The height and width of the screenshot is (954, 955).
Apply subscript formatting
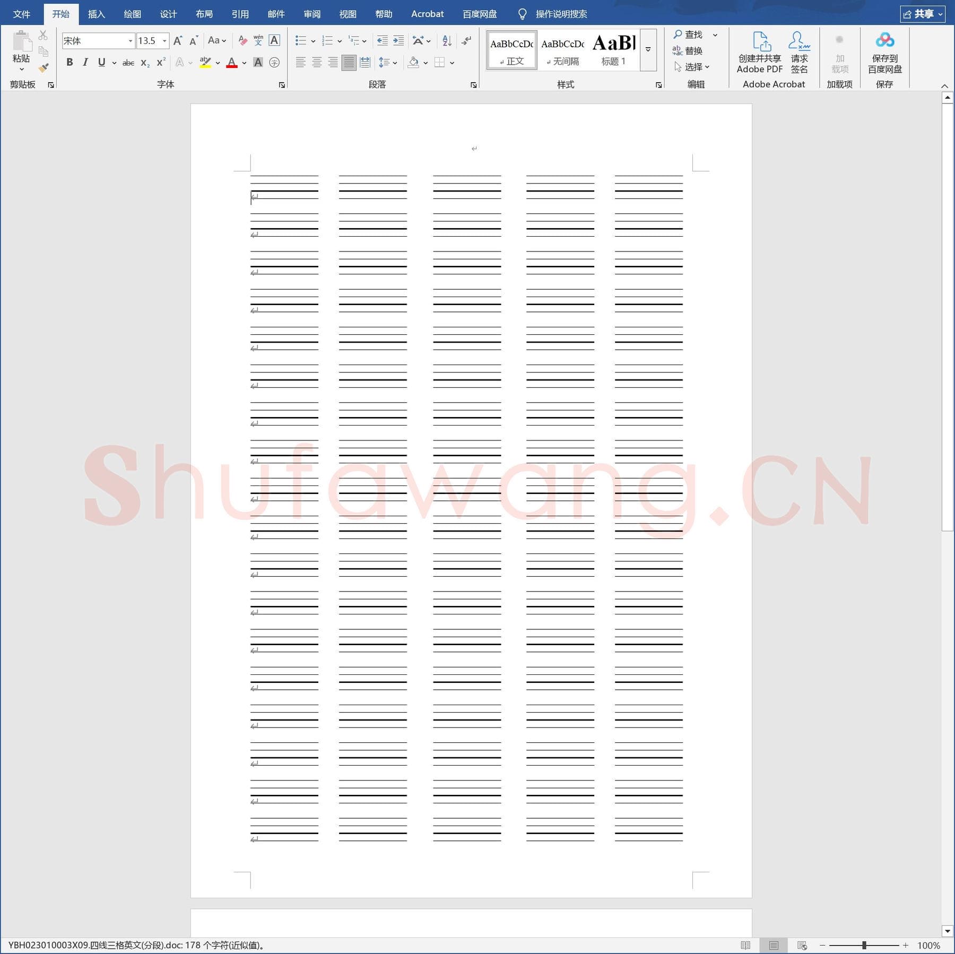pos(145,63)
